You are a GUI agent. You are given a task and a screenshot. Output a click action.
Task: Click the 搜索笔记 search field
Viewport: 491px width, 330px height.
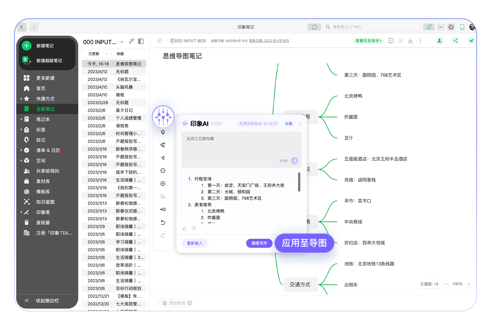pyautogui.click(x=372, y=27)
